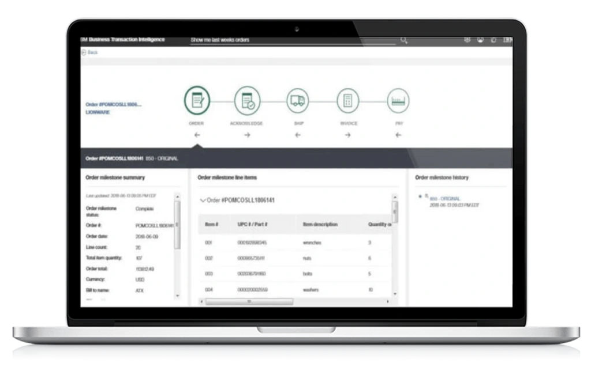Go back using the Back link
The width and height of the screenshot is (591, 371).
89,52
